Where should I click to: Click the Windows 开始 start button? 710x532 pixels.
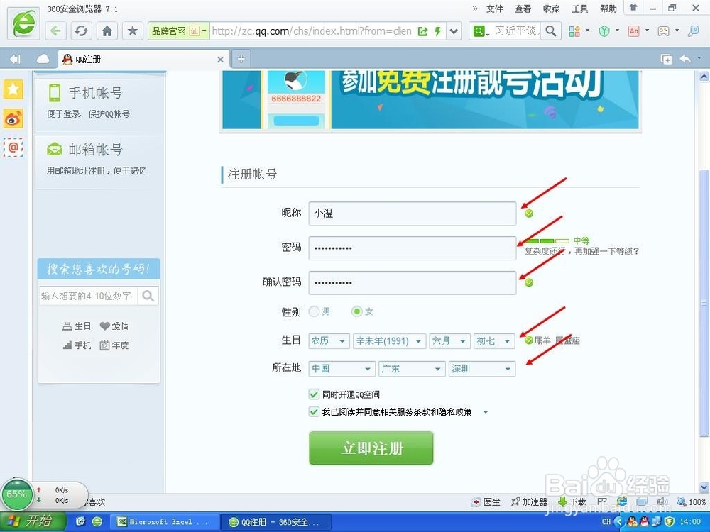pyautogui.click(x=33, y=521)
